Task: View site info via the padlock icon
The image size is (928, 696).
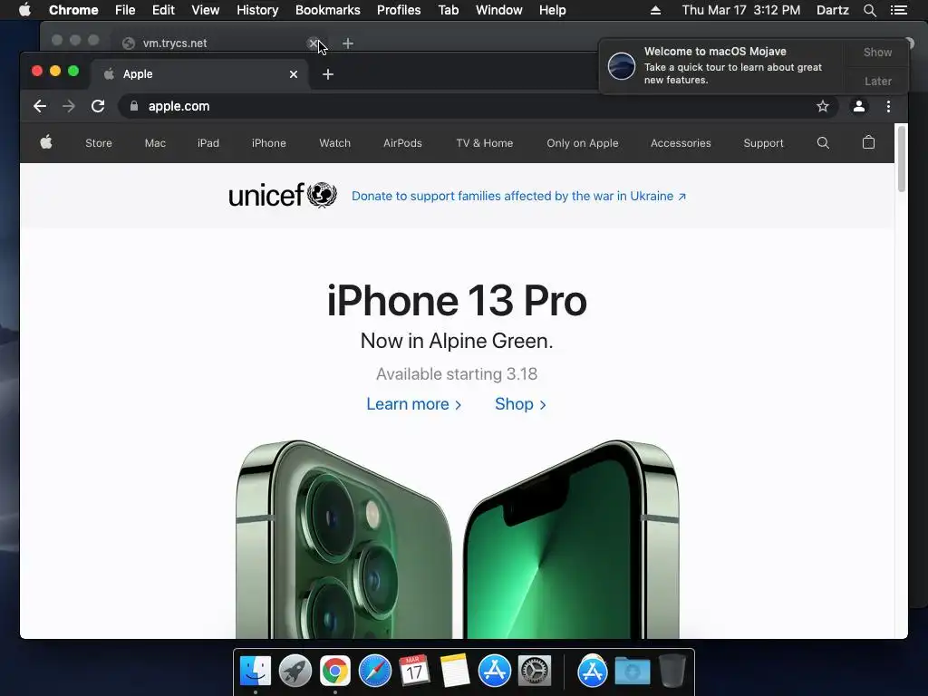Action: pyautogui.click(x=134, y=106)
